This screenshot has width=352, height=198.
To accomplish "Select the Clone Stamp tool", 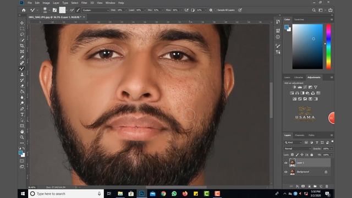I will click(22, 75).
